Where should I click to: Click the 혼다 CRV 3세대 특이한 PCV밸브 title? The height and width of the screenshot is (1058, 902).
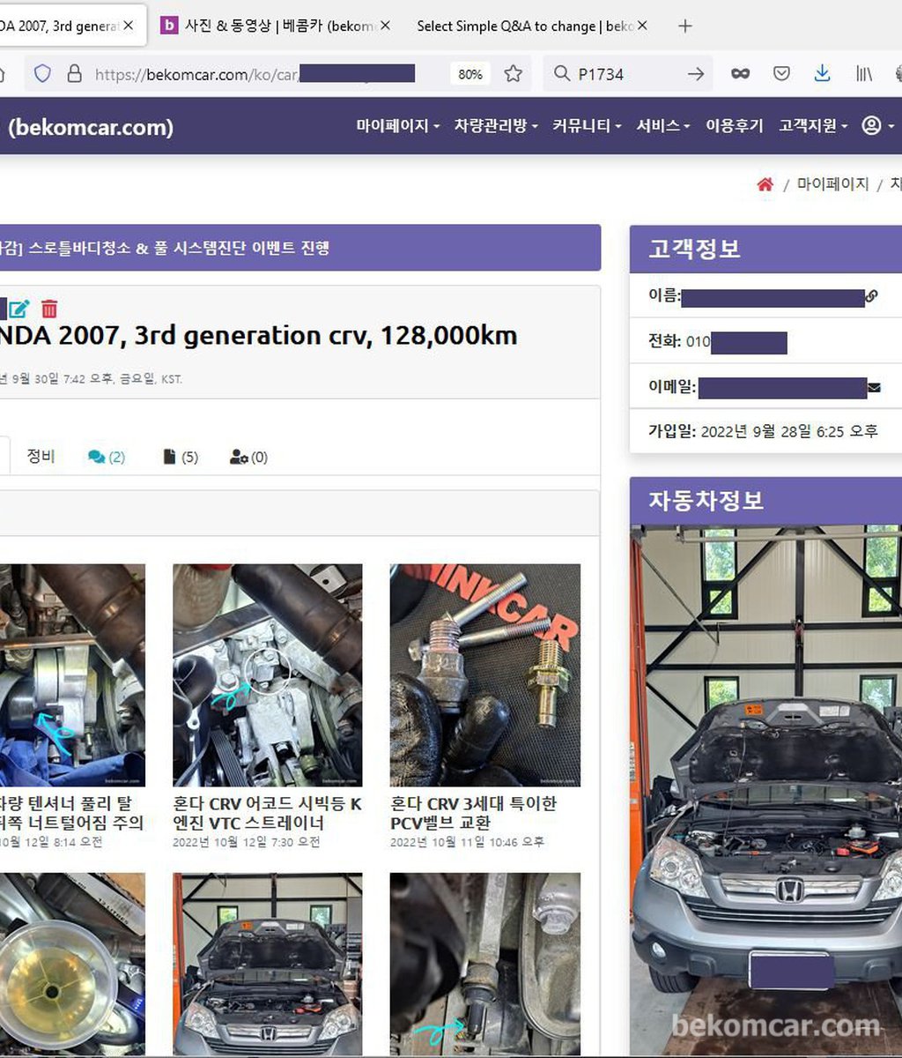point(473,813)
